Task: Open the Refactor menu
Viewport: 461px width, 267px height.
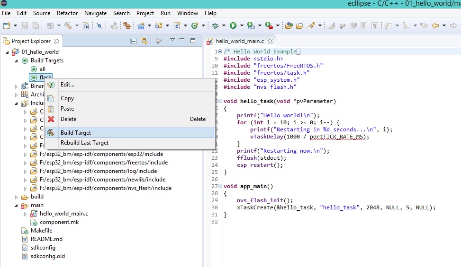Action: (67, 13)
